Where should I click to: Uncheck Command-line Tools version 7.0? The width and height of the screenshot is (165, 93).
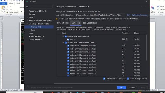[68, 58]
